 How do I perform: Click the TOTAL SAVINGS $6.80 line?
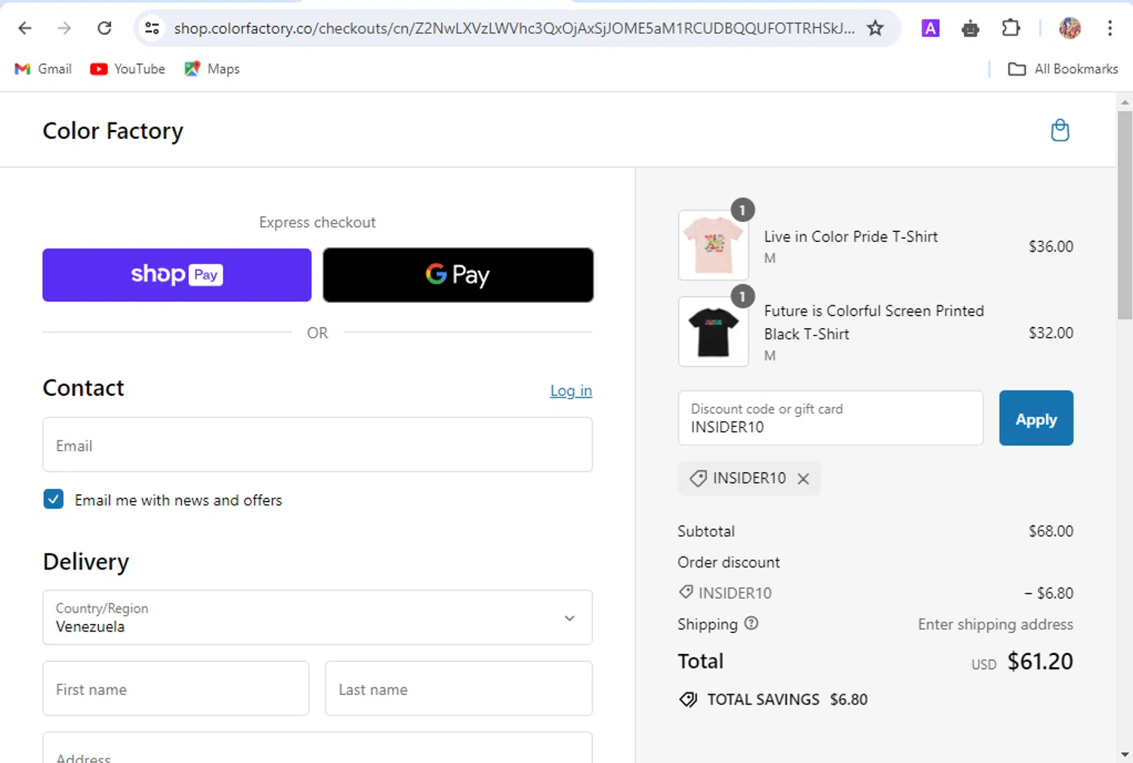773,700
